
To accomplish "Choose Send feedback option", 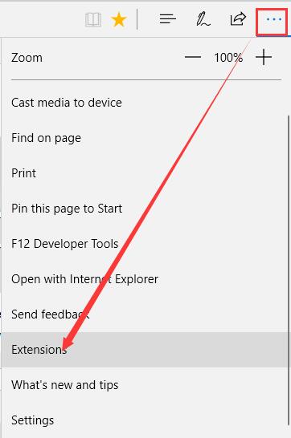I will 145,314.
